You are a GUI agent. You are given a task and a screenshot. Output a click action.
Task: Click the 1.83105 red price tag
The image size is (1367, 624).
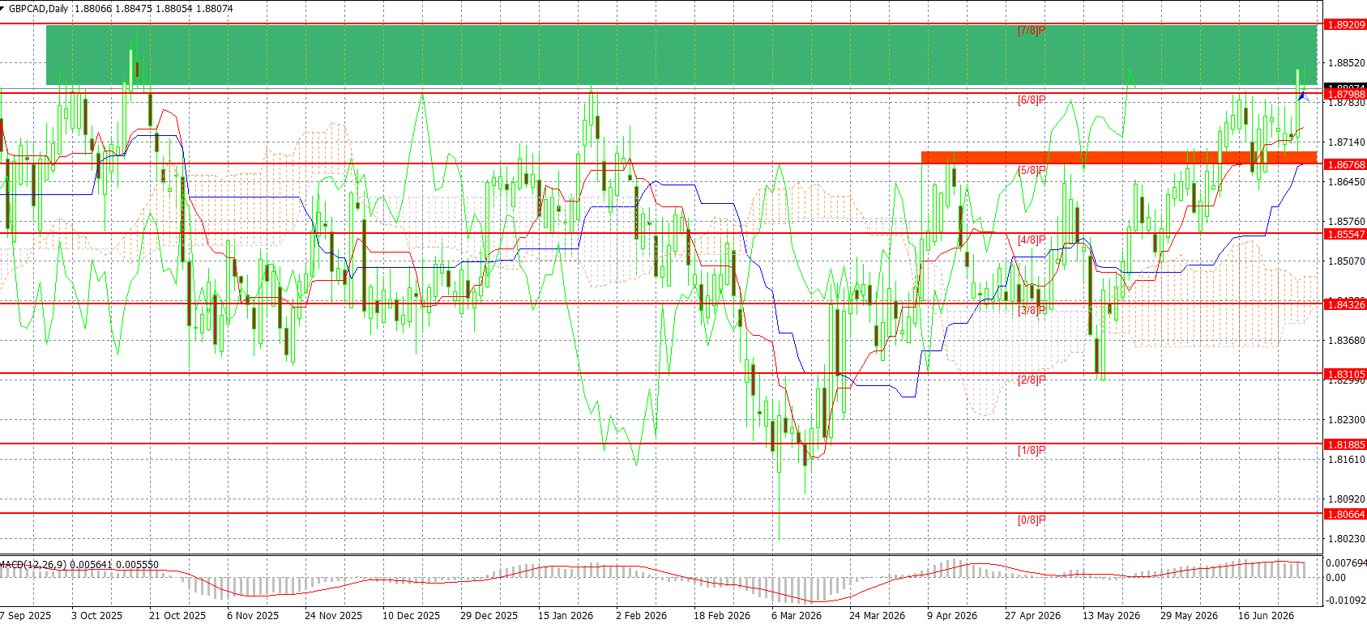tap(1345, 375)
